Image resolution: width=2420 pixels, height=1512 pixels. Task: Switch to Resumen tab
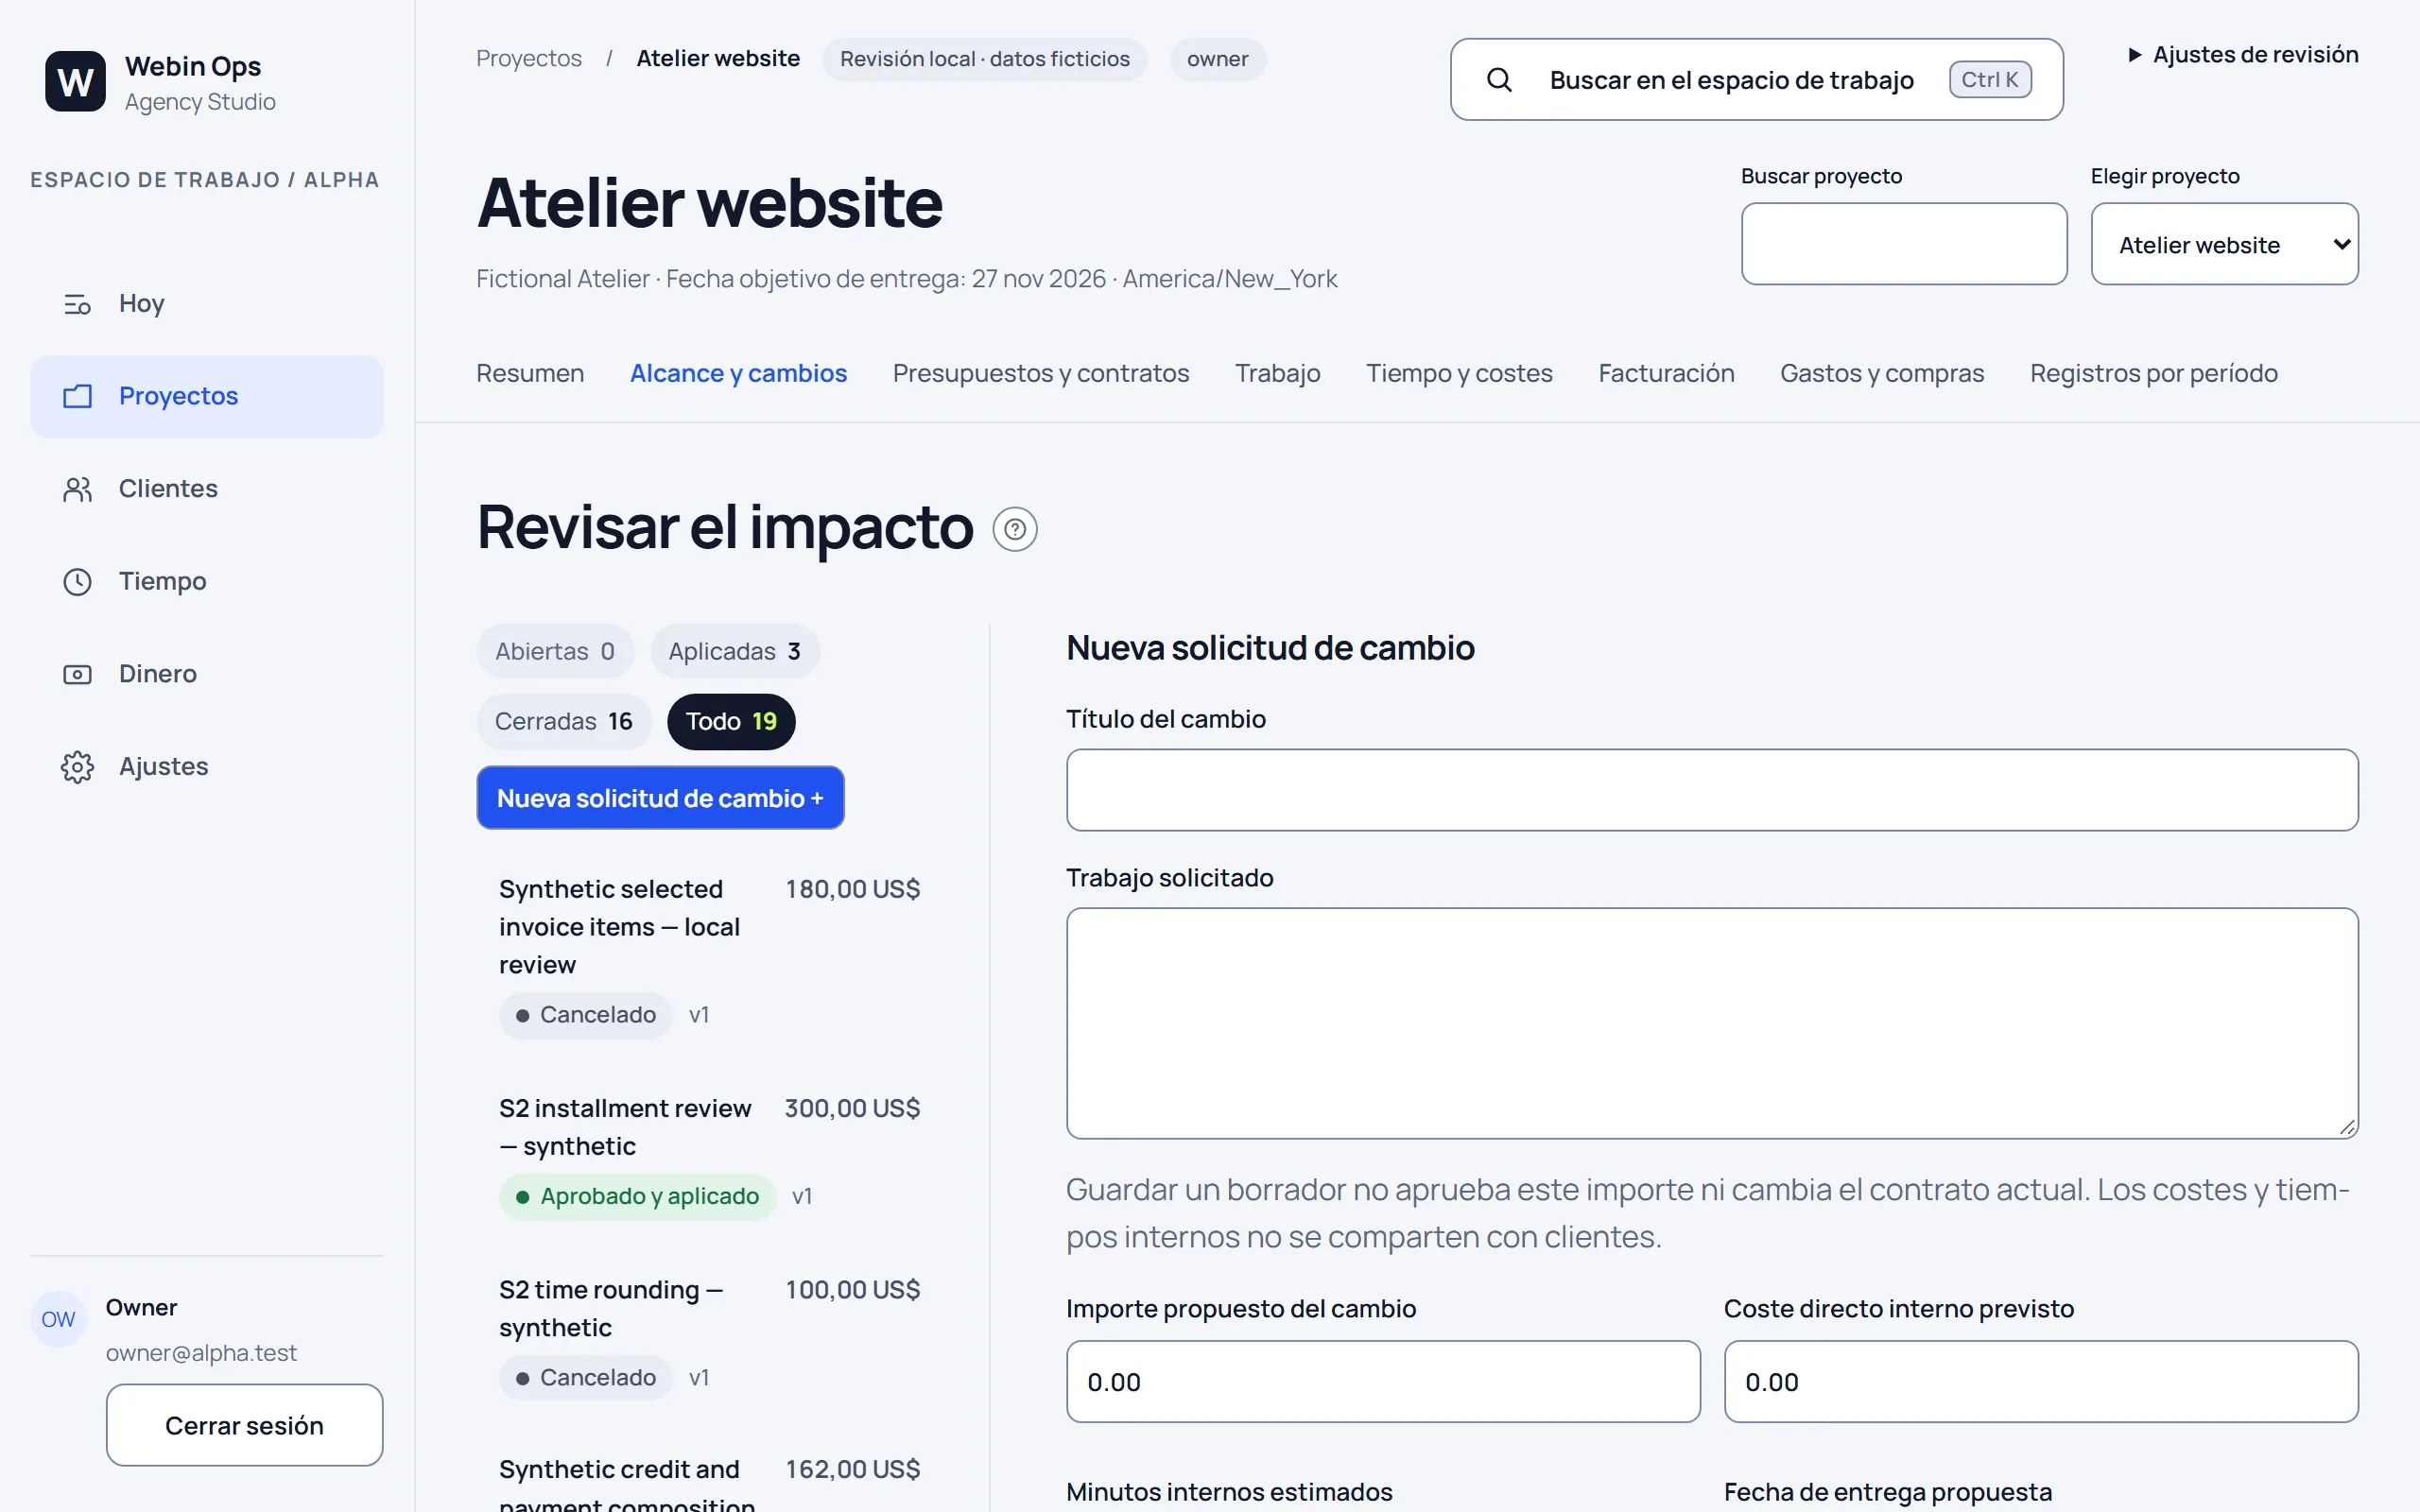[x=530, y=373]
